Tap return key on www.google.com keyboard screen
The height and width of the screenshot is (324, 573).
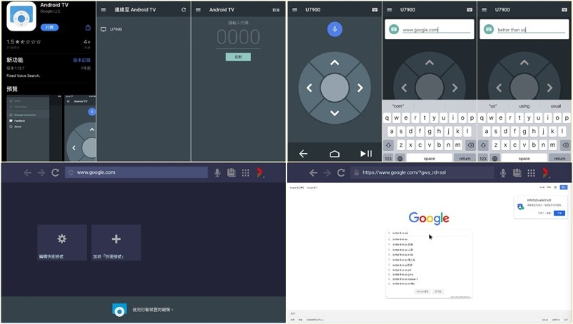[x=465, y=158]
